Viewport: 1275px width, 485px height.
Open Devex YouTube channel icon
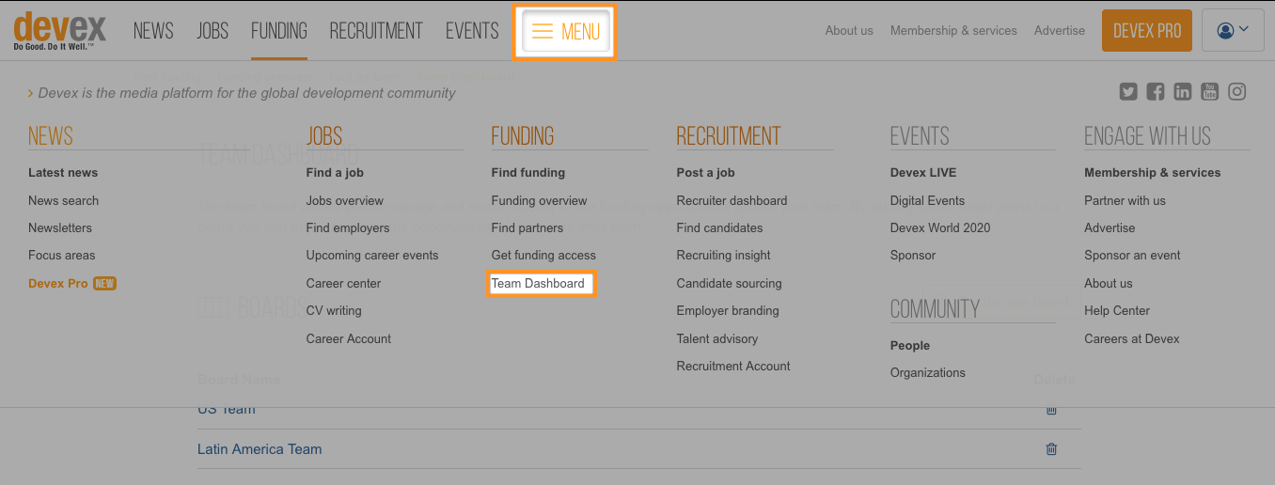(1210, 92)
